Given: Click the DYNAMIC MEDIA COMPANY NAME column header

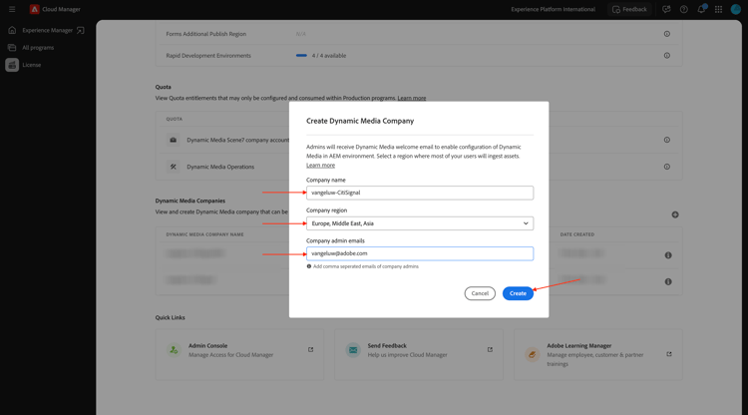Looking at the screenshot, I should [x=204, y=234].
